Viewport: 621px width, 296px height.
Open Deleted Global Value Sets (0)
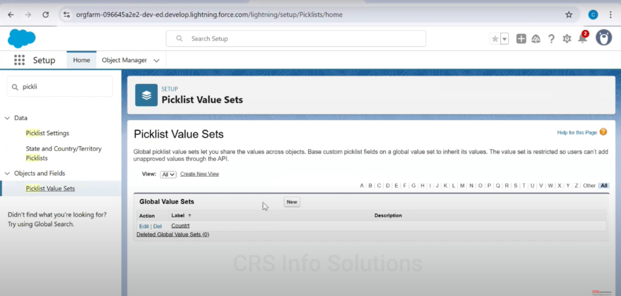pos(173,235)
